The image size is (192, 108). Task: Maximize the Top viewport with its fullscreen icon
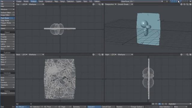103,4
